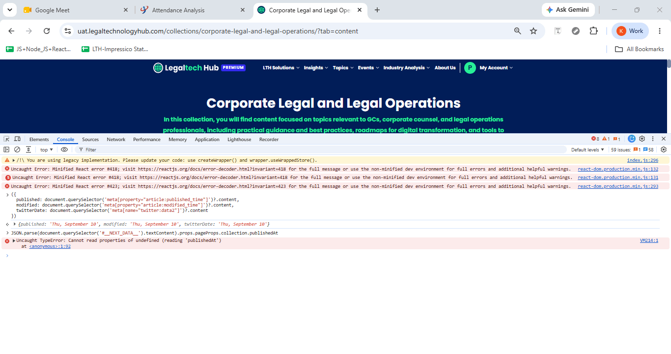Image resolution: width=671 pixels, height=354 pixels.
Task: Follow the react-dom.production.min.js:293 link
Action: click(x=618, y=186)
